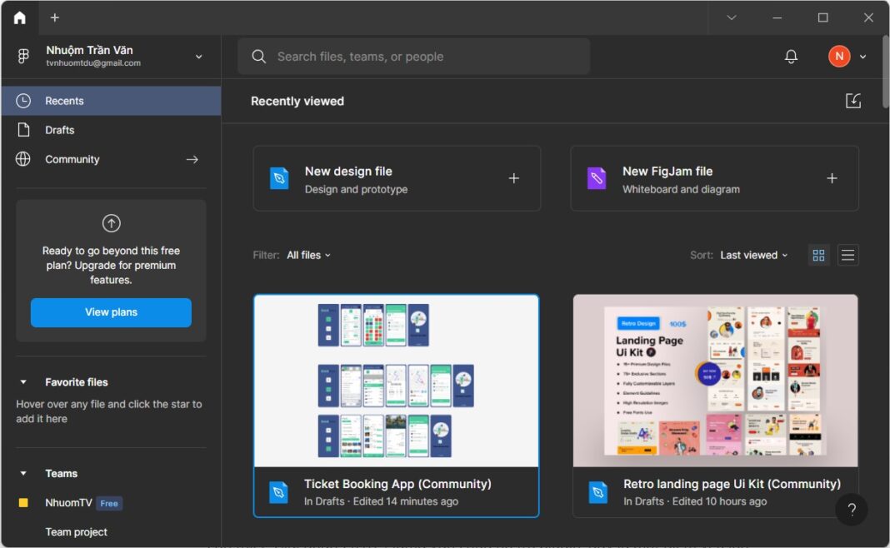This screenshot has width=890, height=548.
Task: Open a new tab with plus icon
Action: pos(55,17)
